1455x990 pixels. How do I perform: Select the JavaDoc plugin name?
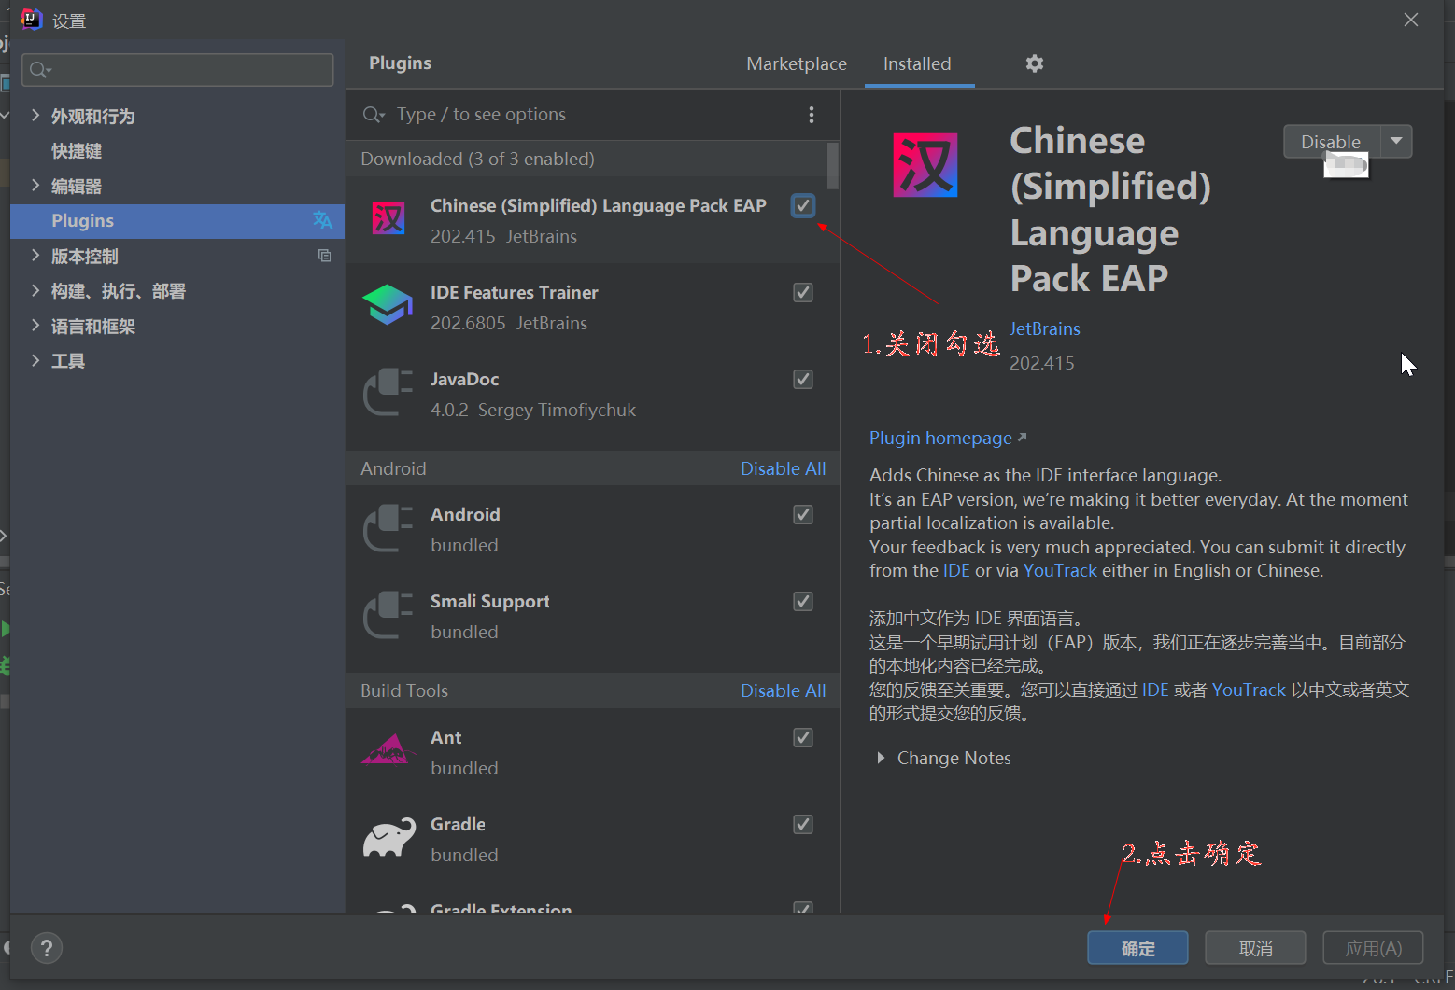click(464, 379)
